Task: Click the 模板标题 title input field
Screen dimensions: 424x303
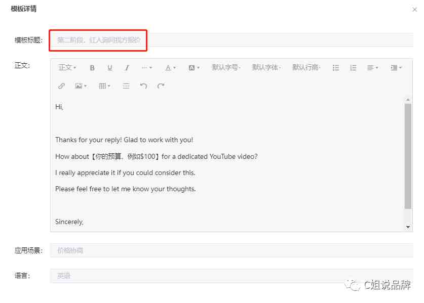Action: [x=232, y=40]
